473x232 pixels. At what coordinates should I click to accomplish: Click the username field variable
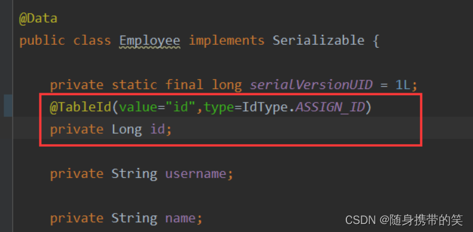pos(195,174)
